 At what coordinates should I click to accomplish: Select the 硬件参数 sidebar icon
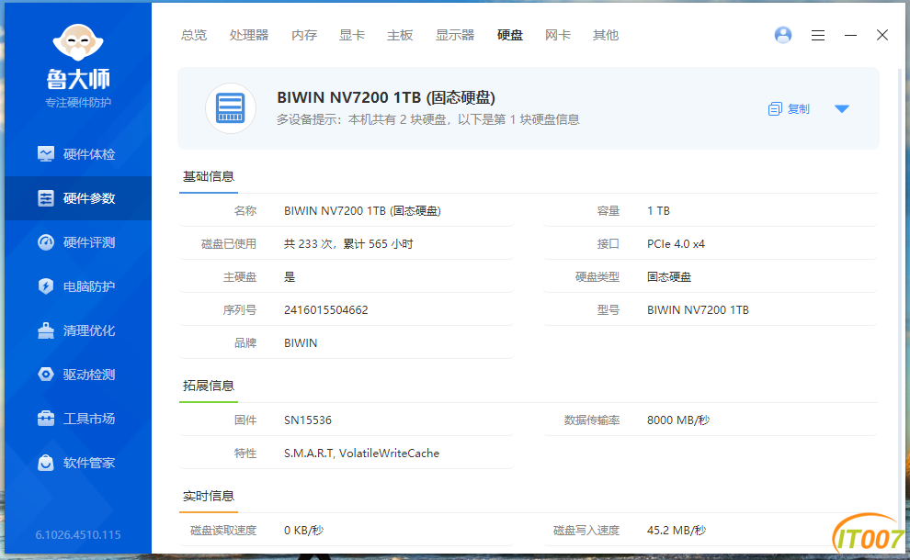77,197
